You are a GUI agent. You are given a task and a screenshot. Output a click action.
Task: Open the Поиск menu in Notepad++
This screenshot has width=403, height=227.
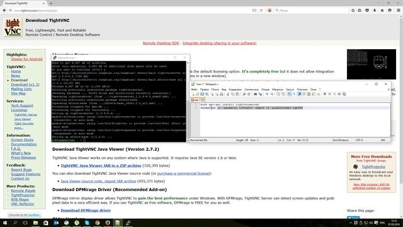coord(215,90)
